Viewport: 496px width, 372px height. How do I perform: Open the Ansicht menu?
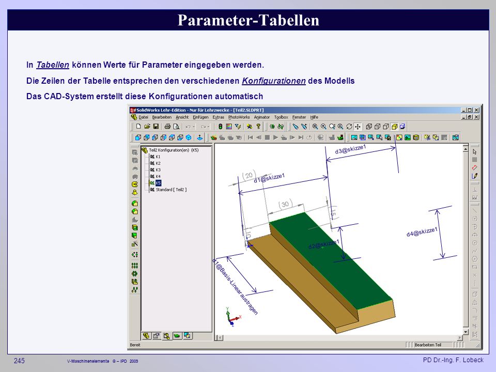pyautogui.click(x=182, y=117)
